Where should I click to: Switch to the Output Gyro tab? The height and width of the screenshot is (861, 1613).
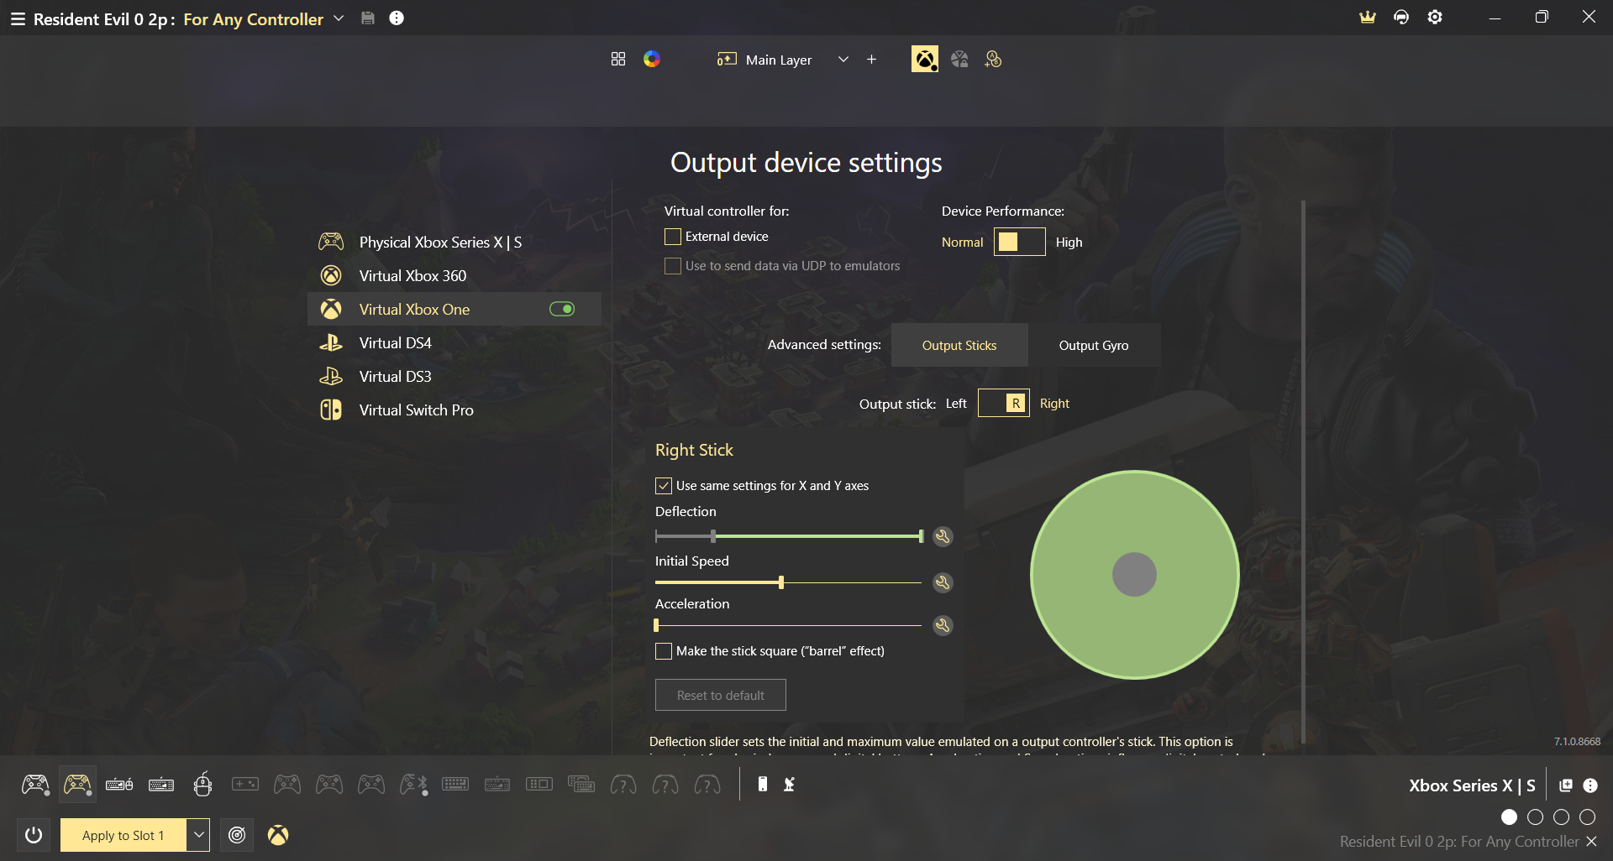(1094, 345)
